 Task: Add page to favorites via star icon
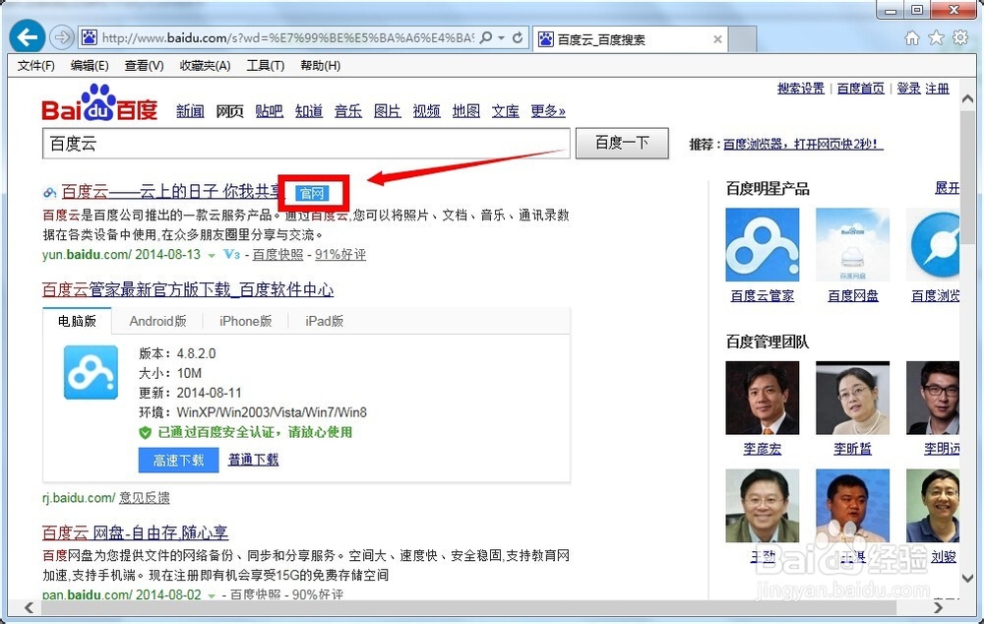[x=936, y=36]
